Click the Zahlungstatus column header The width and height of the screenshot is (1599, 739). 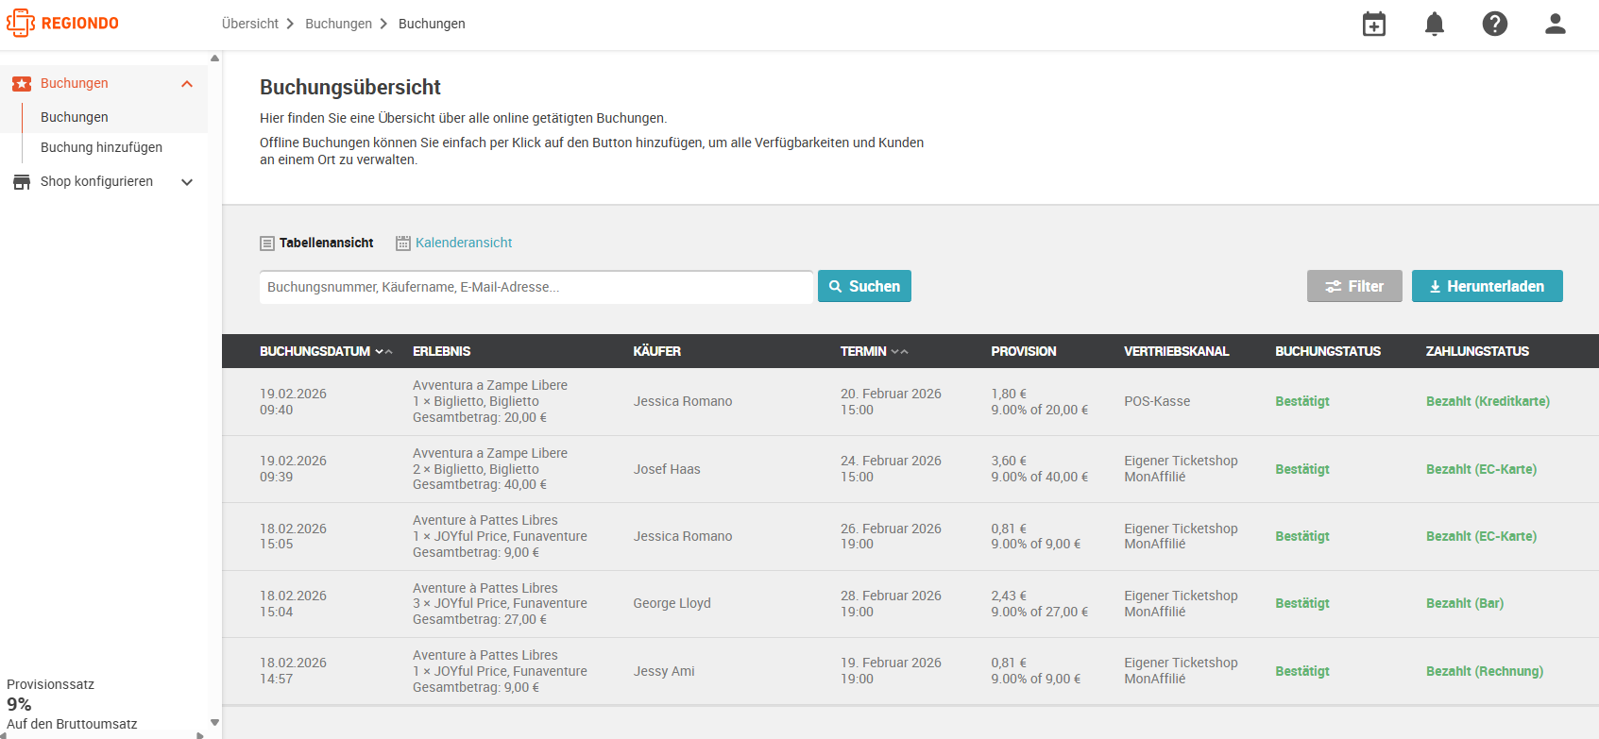point(1477,351)
